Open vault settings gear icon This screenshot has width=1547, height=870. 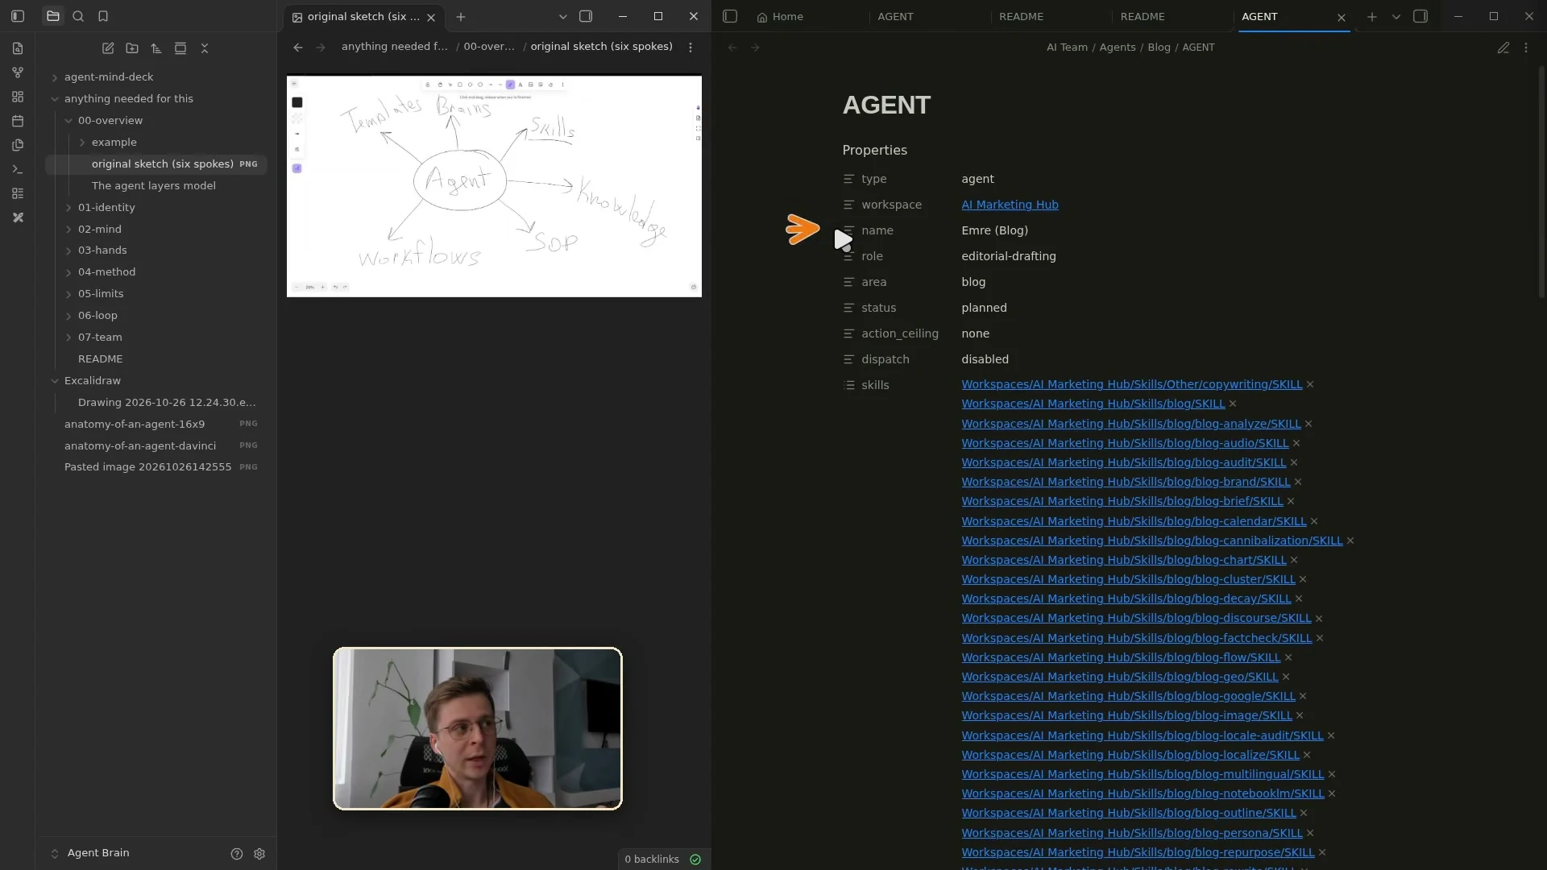259,854
